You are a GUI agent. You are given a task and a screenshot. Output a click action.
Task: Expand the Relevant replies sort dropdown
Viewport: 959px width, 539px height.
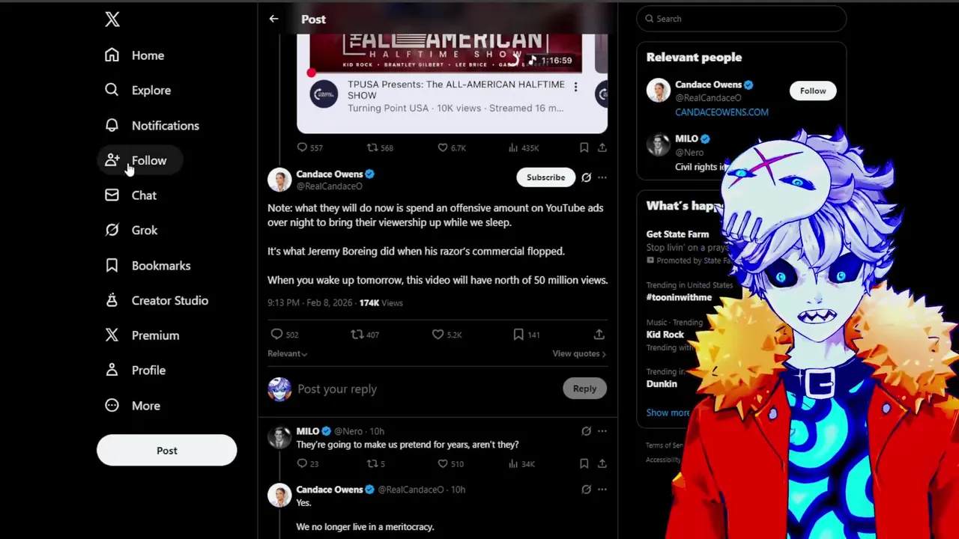click(287, 353)
